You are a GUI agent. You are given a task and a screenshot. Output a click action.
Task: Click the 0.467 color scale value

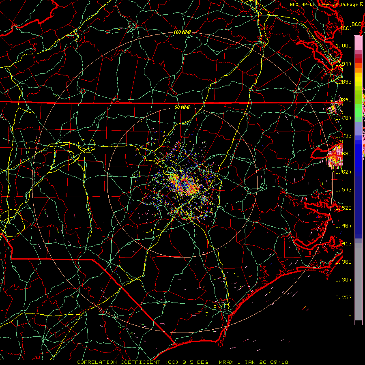(344, 226)
